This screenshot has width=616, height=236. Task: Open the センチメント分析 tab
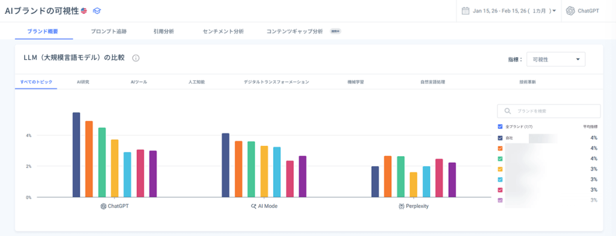pyautogui.click(x=223, y=31)
